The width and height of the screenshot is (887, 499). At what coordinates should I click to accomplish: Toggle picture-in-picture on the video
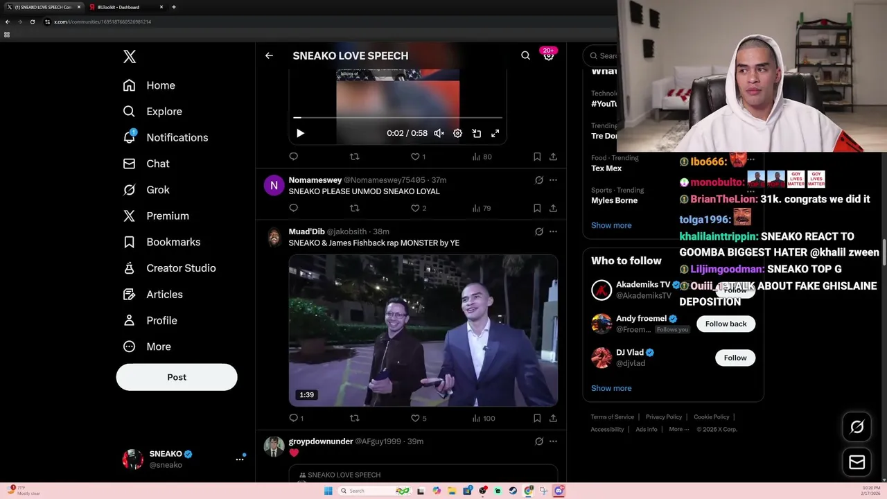[477, 133]
